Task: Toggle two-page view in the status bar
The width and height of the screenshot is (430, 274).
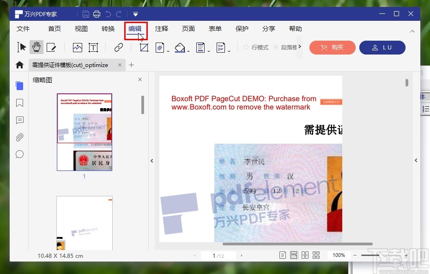Action: [305, 255]
